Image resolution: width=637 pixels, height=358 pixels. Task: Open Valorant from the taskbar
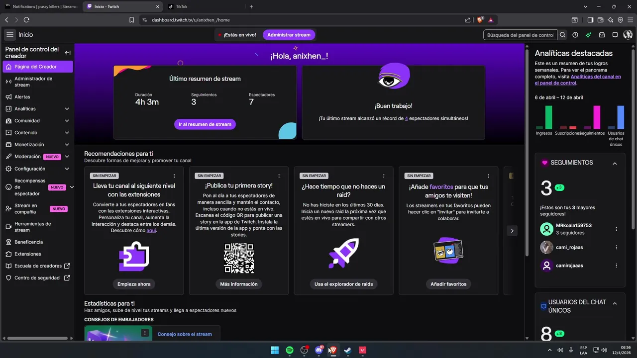pos(363,350)
